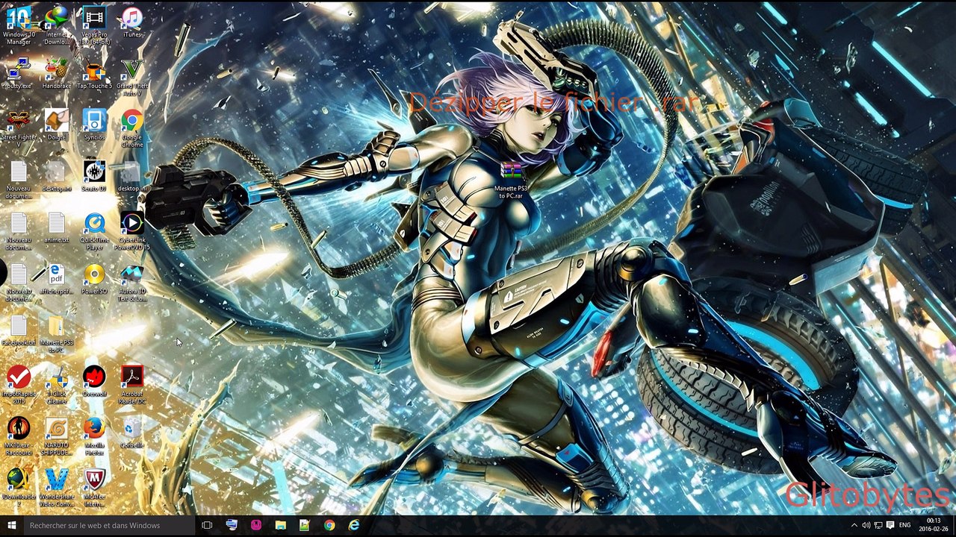Select the Serato DJ desktop shortcut

(x=94, y=176)
